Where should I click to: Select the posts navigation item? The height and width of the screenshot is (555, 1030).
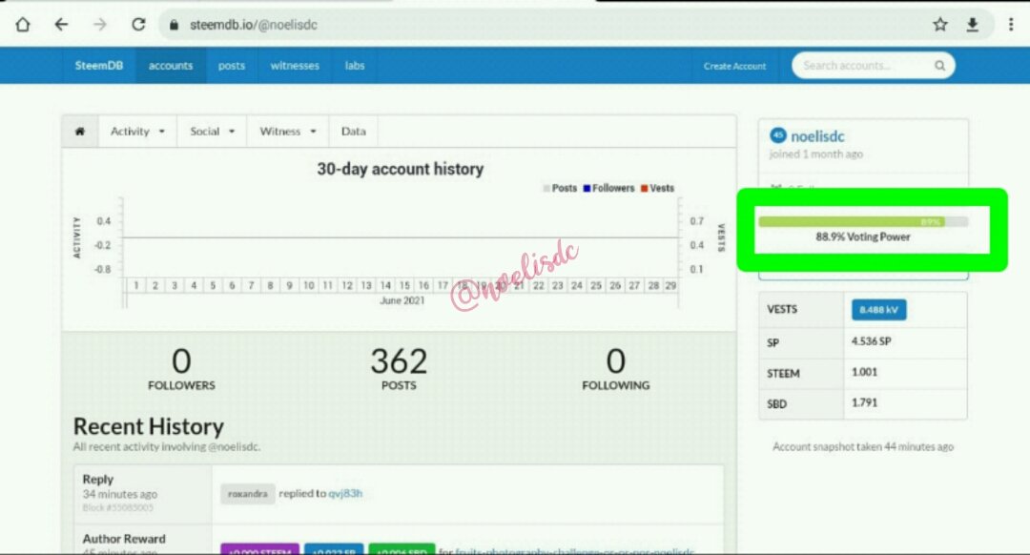231,66
